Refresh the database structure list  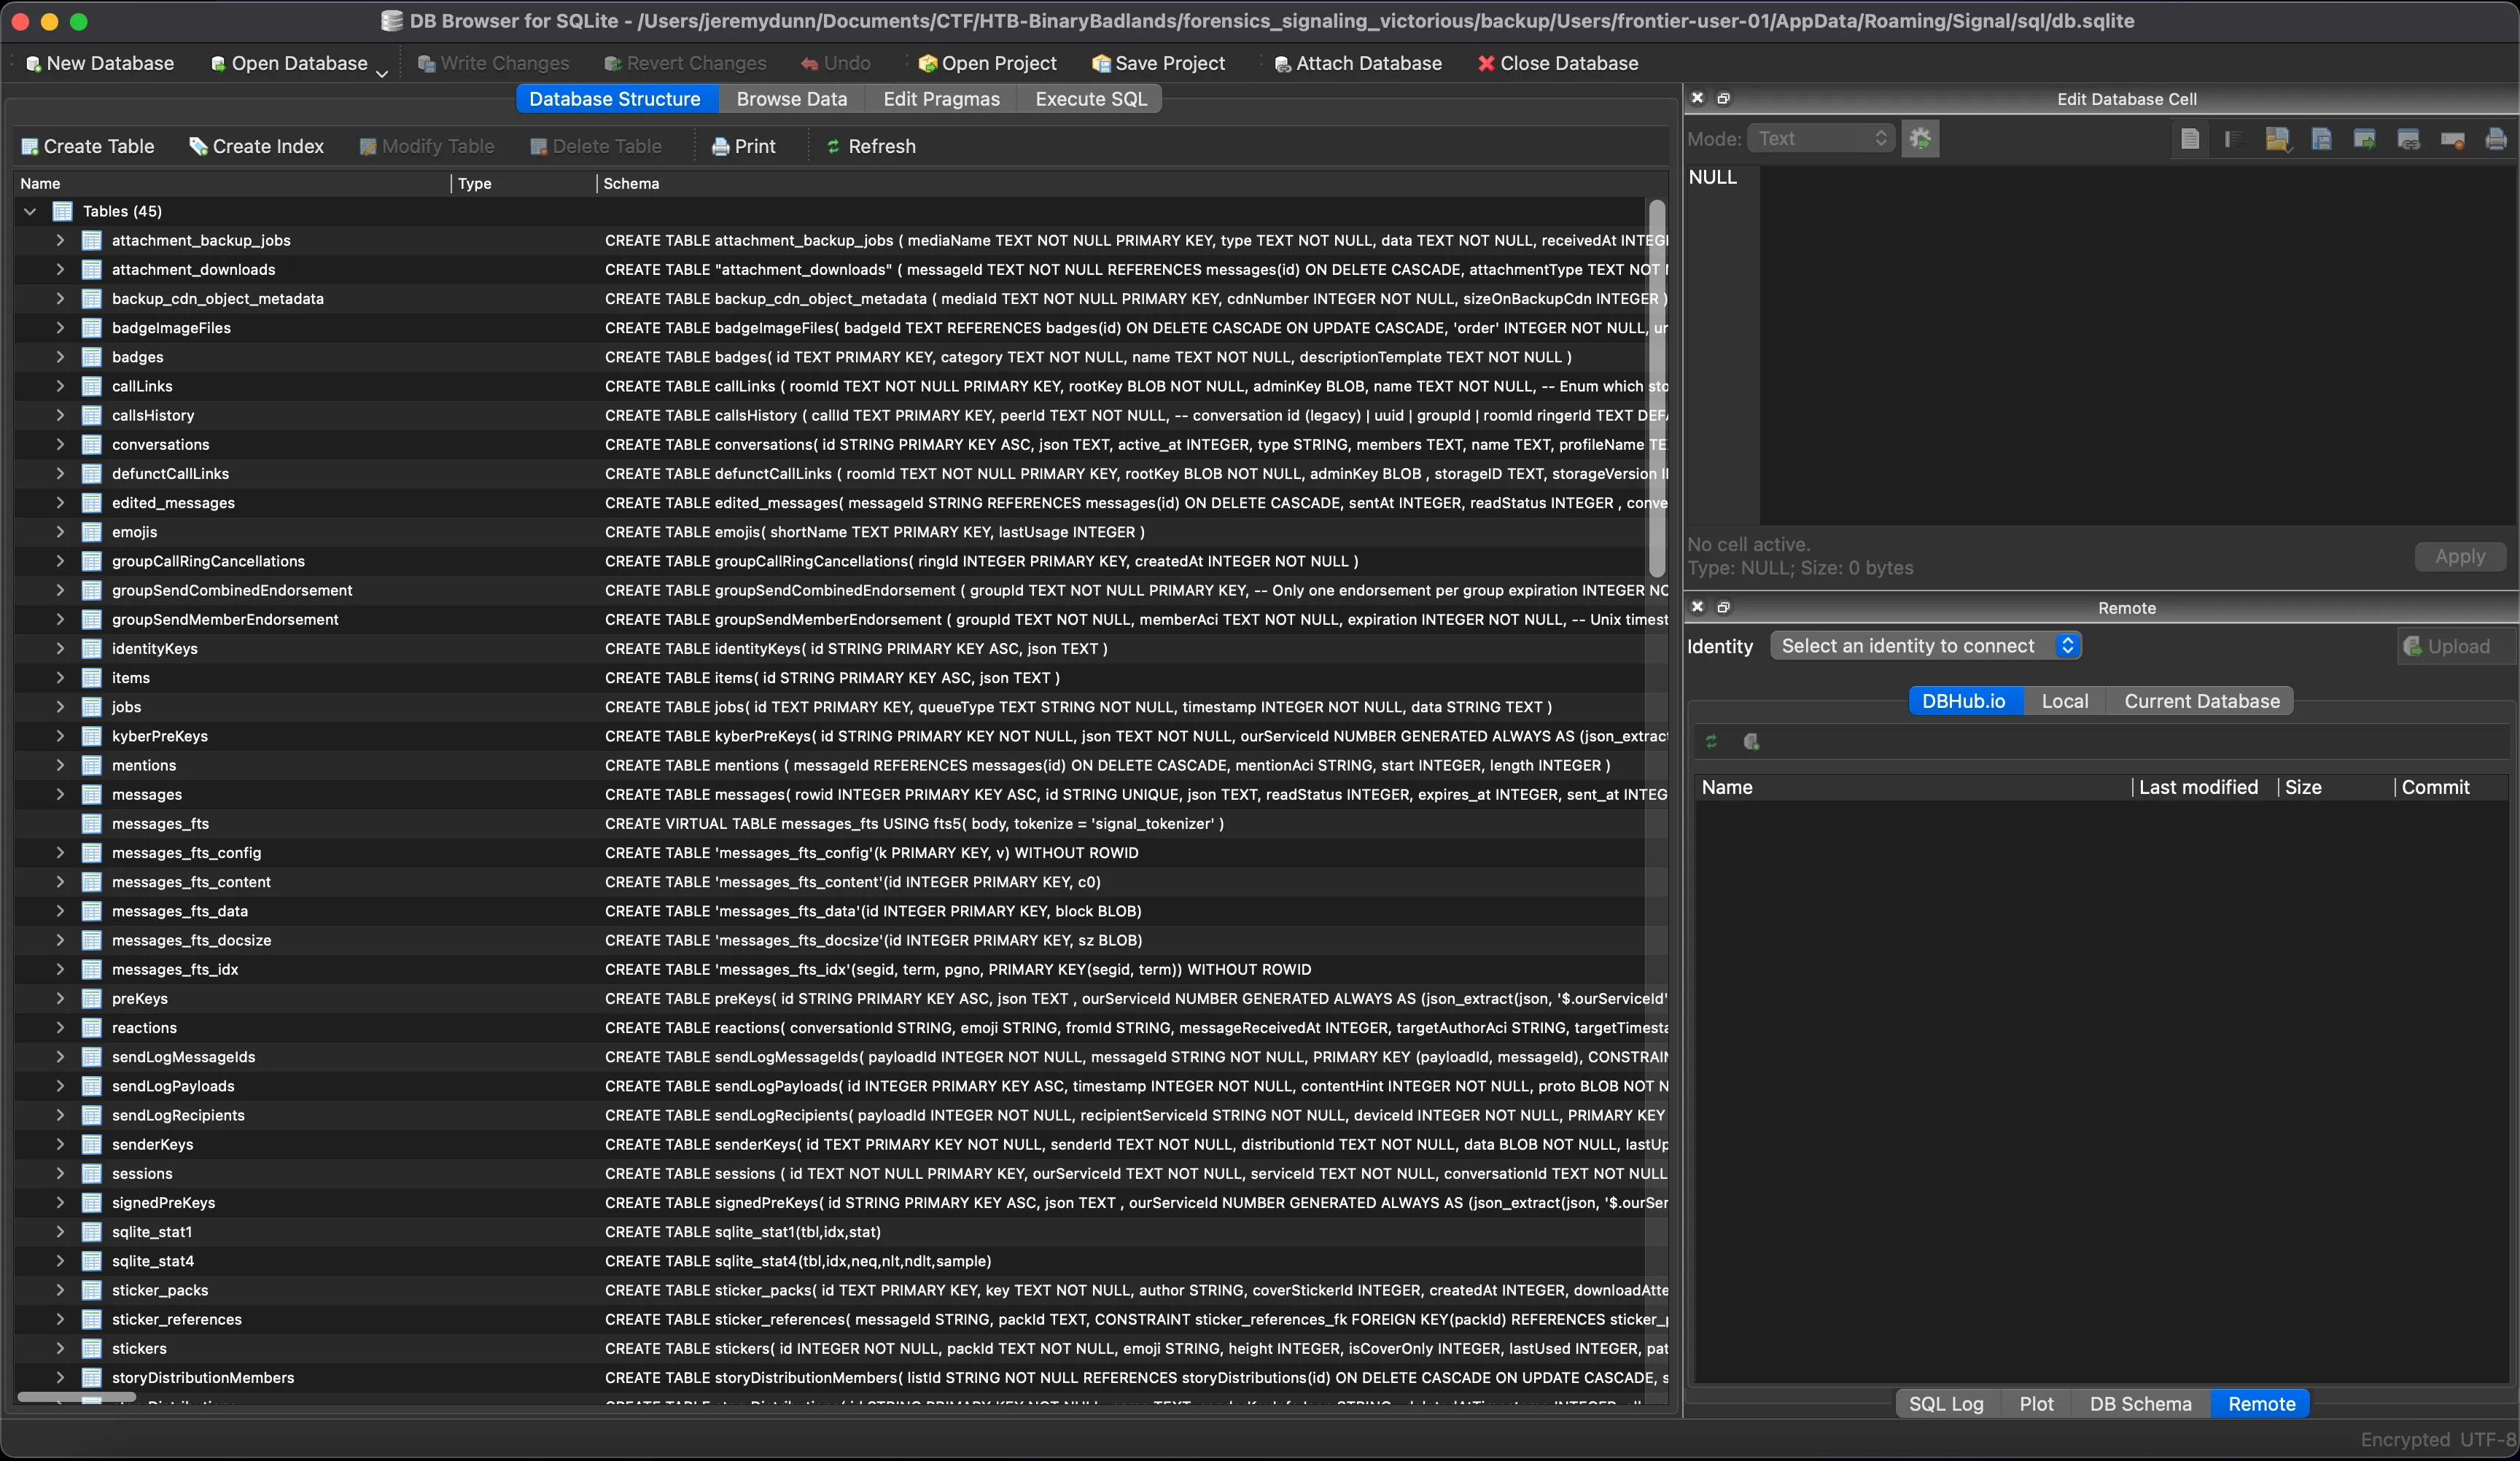pyautogui.click(x=870, y=146)
